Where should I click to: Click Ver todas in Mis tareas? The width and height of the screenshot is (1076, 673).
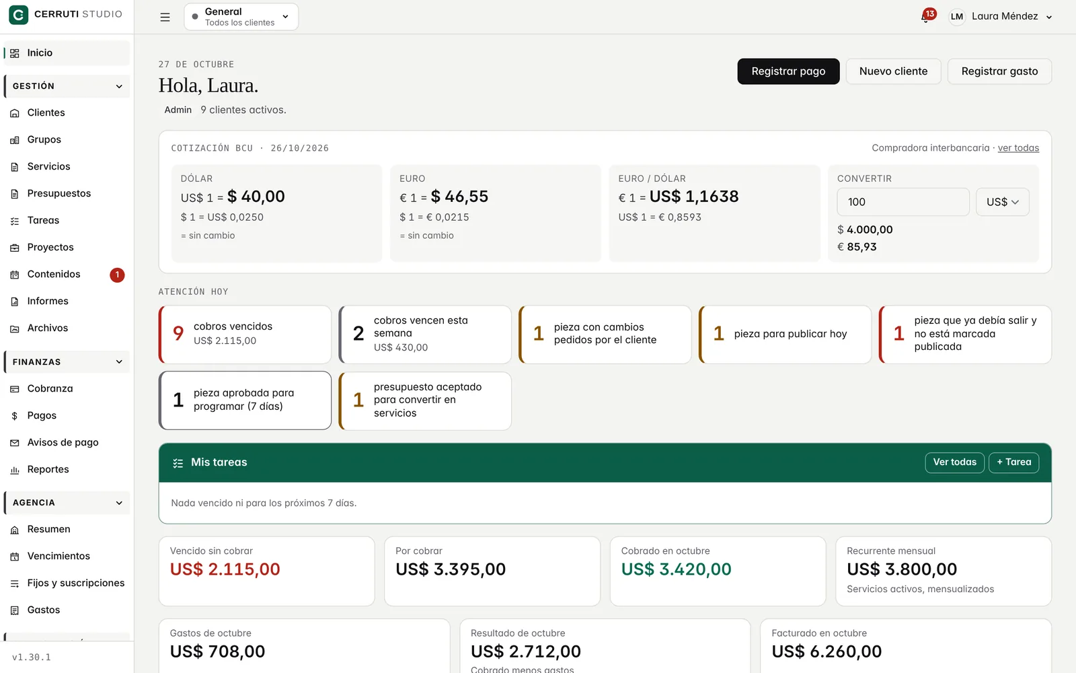click(x=954, y=462)
